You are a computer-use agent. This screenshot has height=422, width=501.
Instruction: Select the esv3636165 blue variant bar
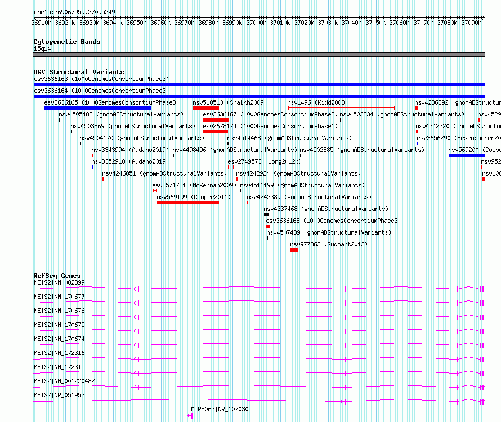pyautogui.click(x=98, y=108)
